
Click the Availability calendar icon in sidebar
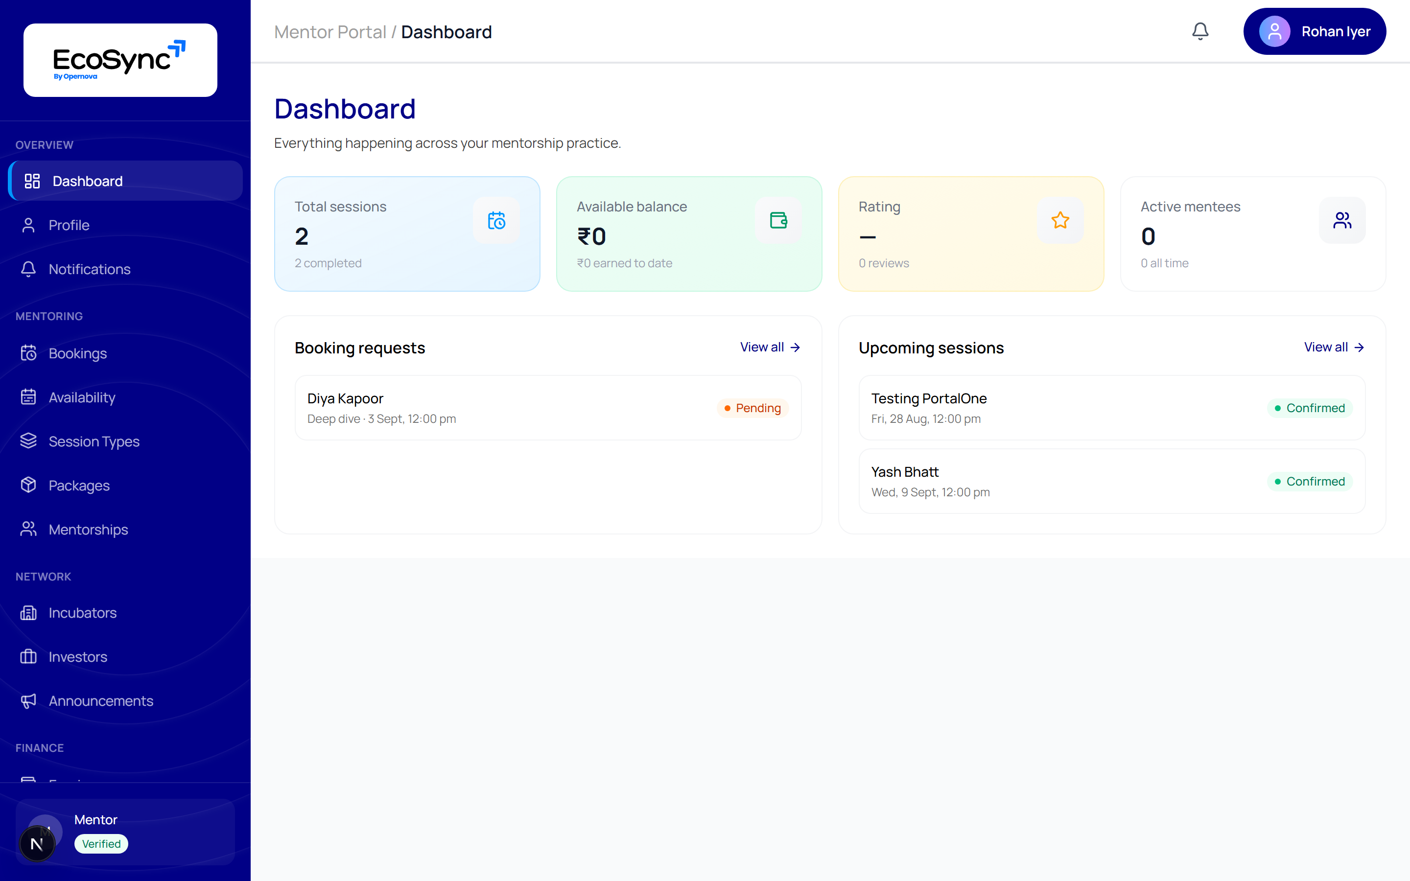pyautogui.click(x=28, y=397)
